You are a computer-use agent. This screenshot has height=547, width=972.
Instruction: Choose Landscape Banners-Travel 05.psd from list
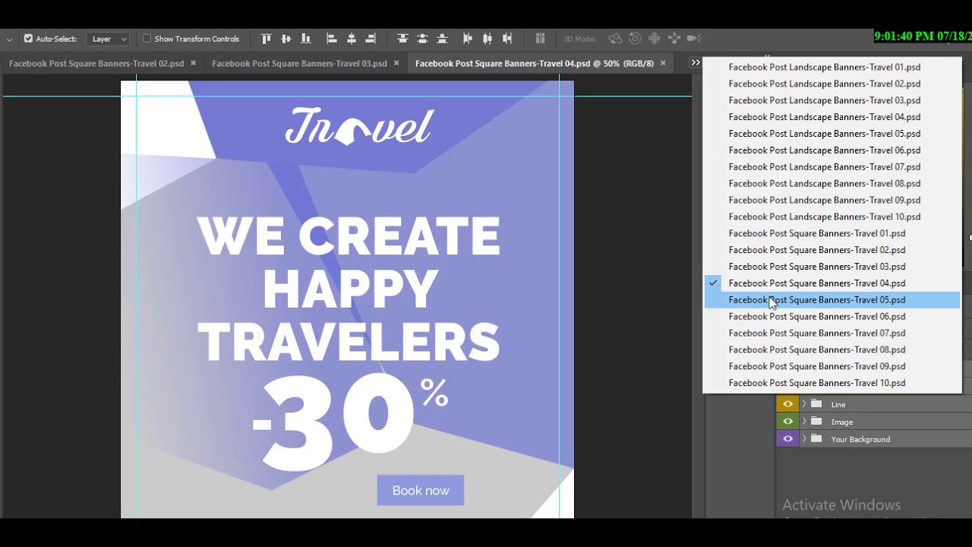832,134
